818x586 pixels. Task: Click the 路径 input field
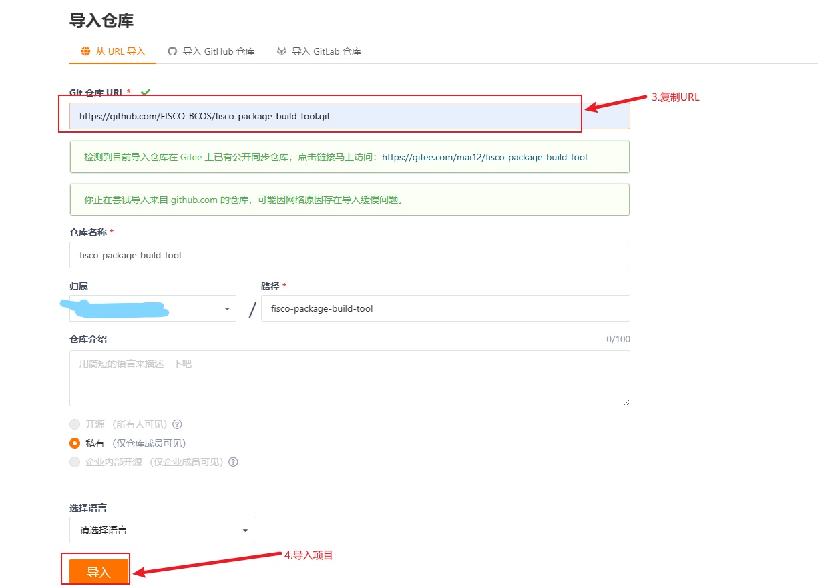coord(445,308)
